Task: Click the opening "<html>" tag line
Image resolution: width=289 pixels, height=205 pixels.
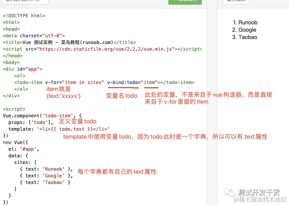Action: tap(11, 22)
